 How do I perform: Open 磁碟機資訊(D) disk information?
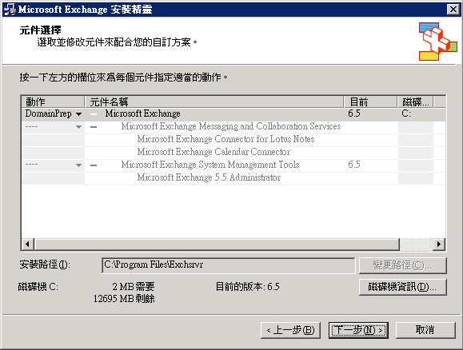tap(403, 287)
